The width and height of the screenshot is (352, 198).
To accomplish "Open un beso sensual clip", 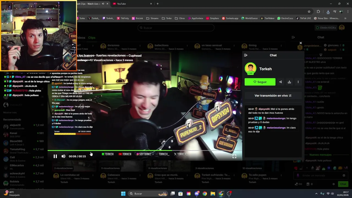I will pyautogui.click(x=211, y=45).
